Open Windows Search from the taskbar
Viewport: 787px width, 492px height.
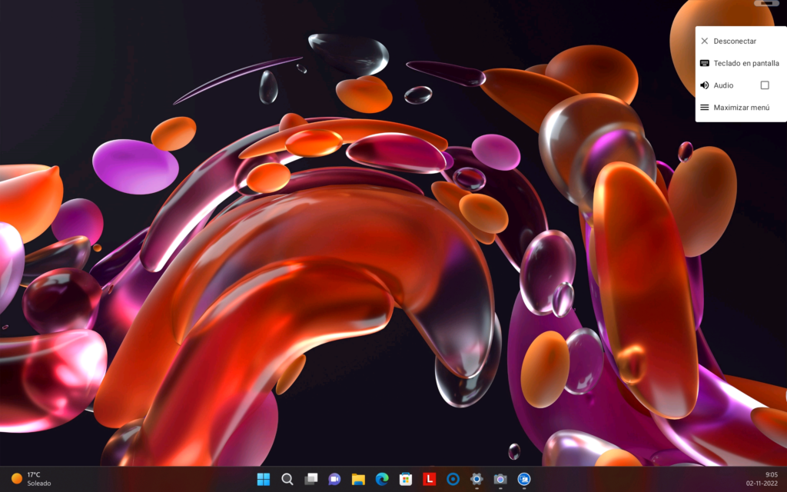[x=287, y=478]
